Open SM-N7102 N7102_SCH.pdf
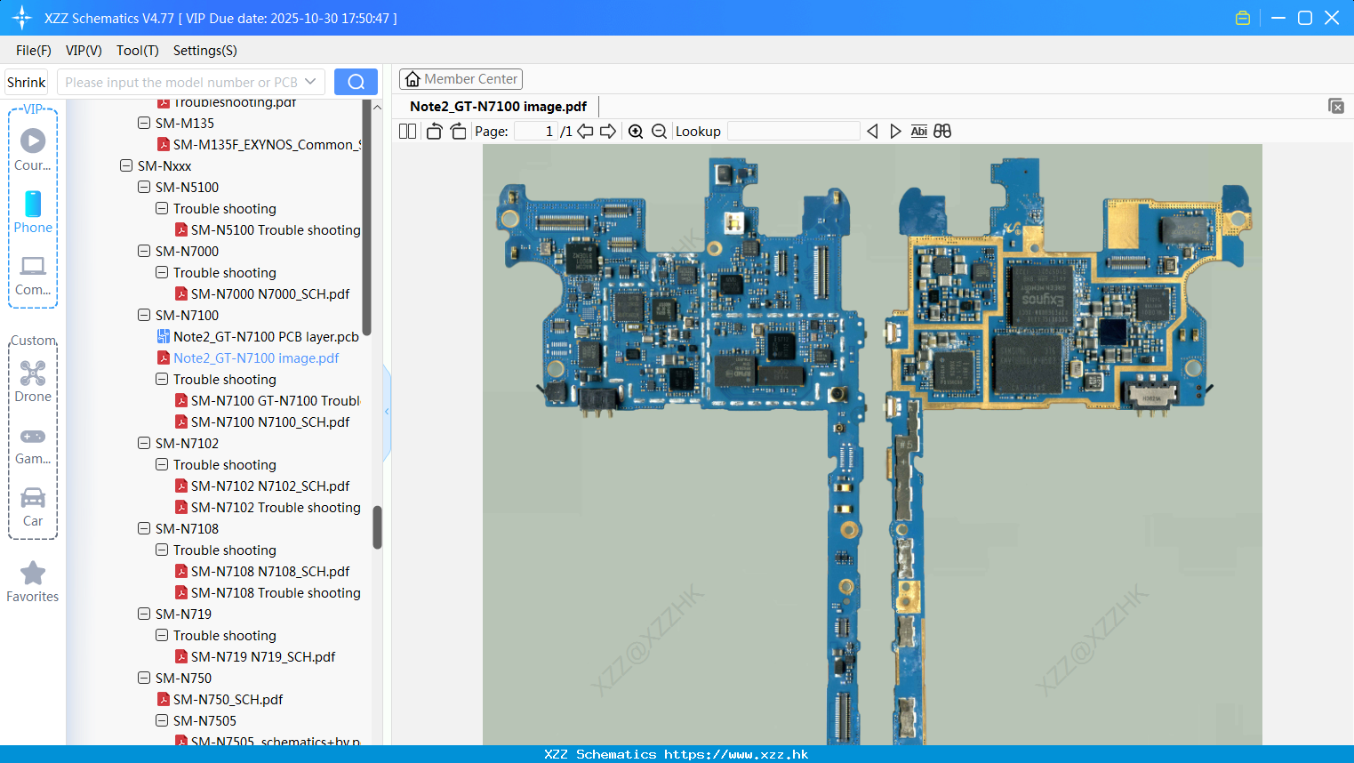The width and height of the screenshot is (1354, 763). [270, 486]
